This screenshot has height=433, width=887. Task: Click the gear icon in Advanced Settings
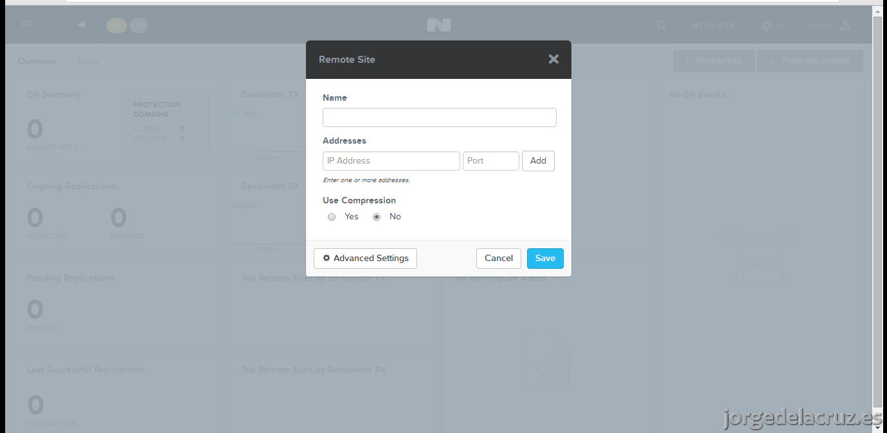[327, 258]
